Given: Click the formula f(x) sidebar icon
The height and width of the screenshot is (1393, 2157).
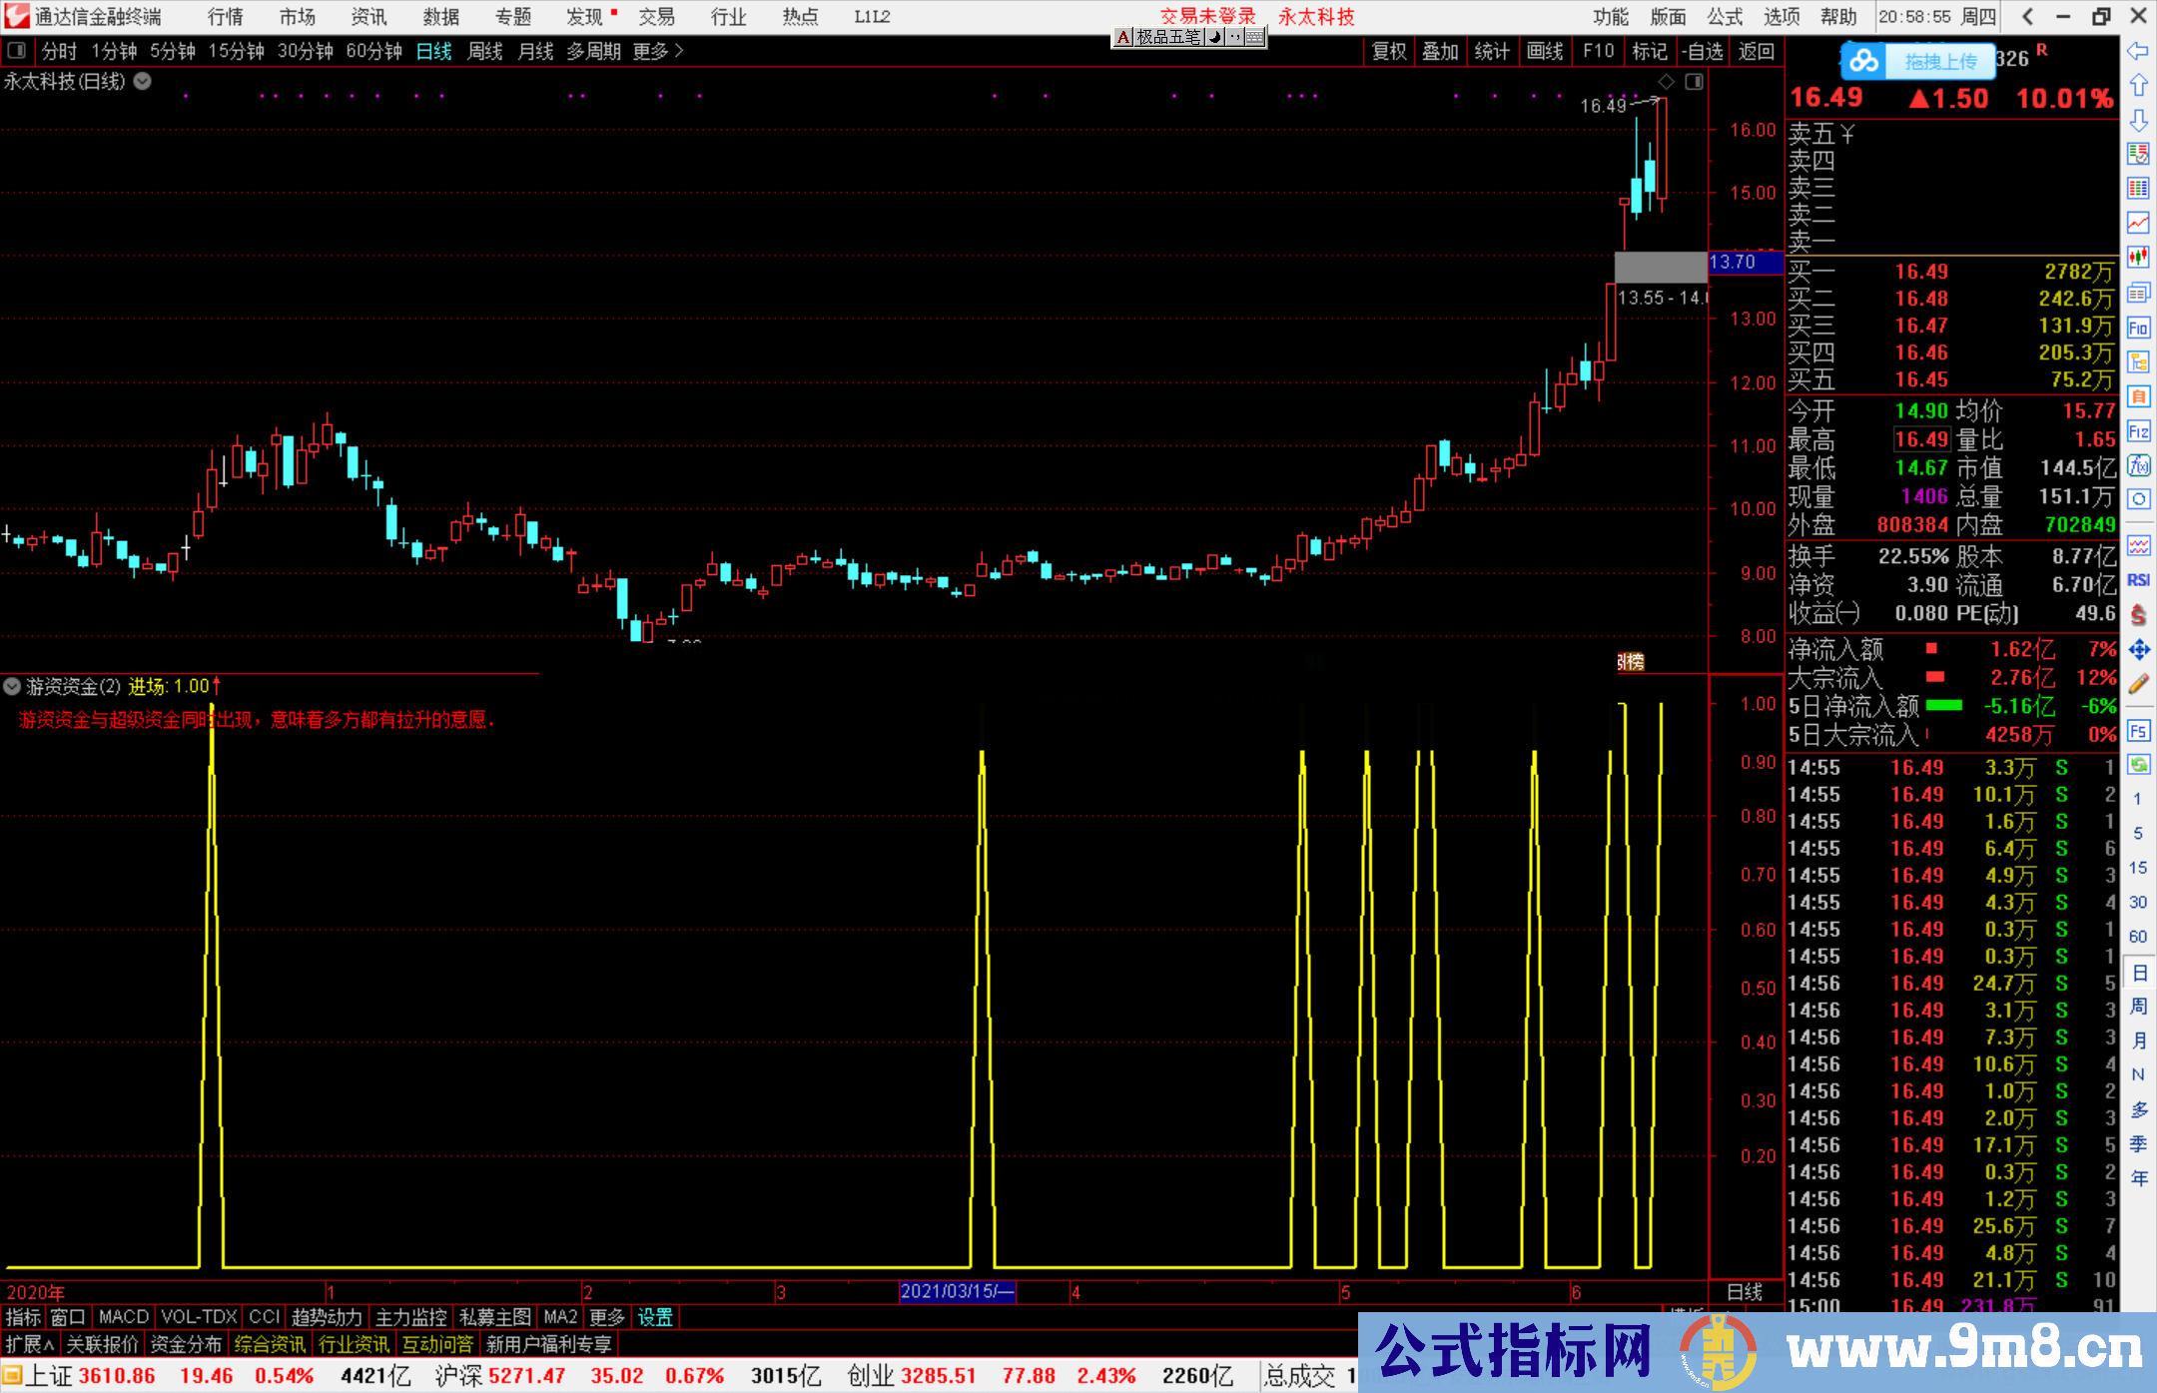Looking at the screenshot, I should [2138, 465].
